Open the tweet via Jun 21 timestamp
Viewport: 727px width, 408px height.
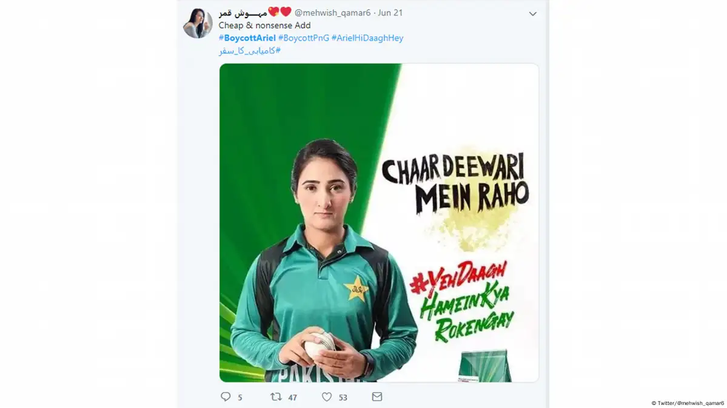pos(390,13)
